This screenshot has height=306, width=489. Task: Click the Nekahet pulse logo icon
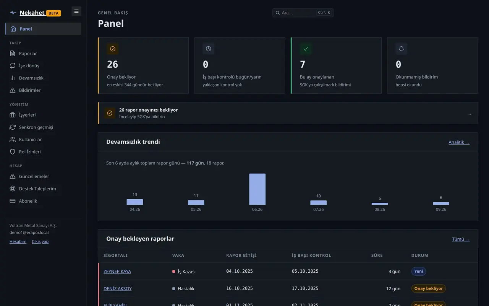point(13,13)
